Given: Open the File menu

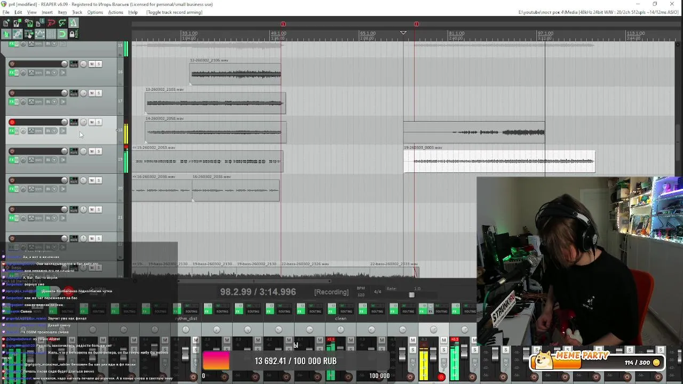Looking at the screenshot, I should 6,12.
